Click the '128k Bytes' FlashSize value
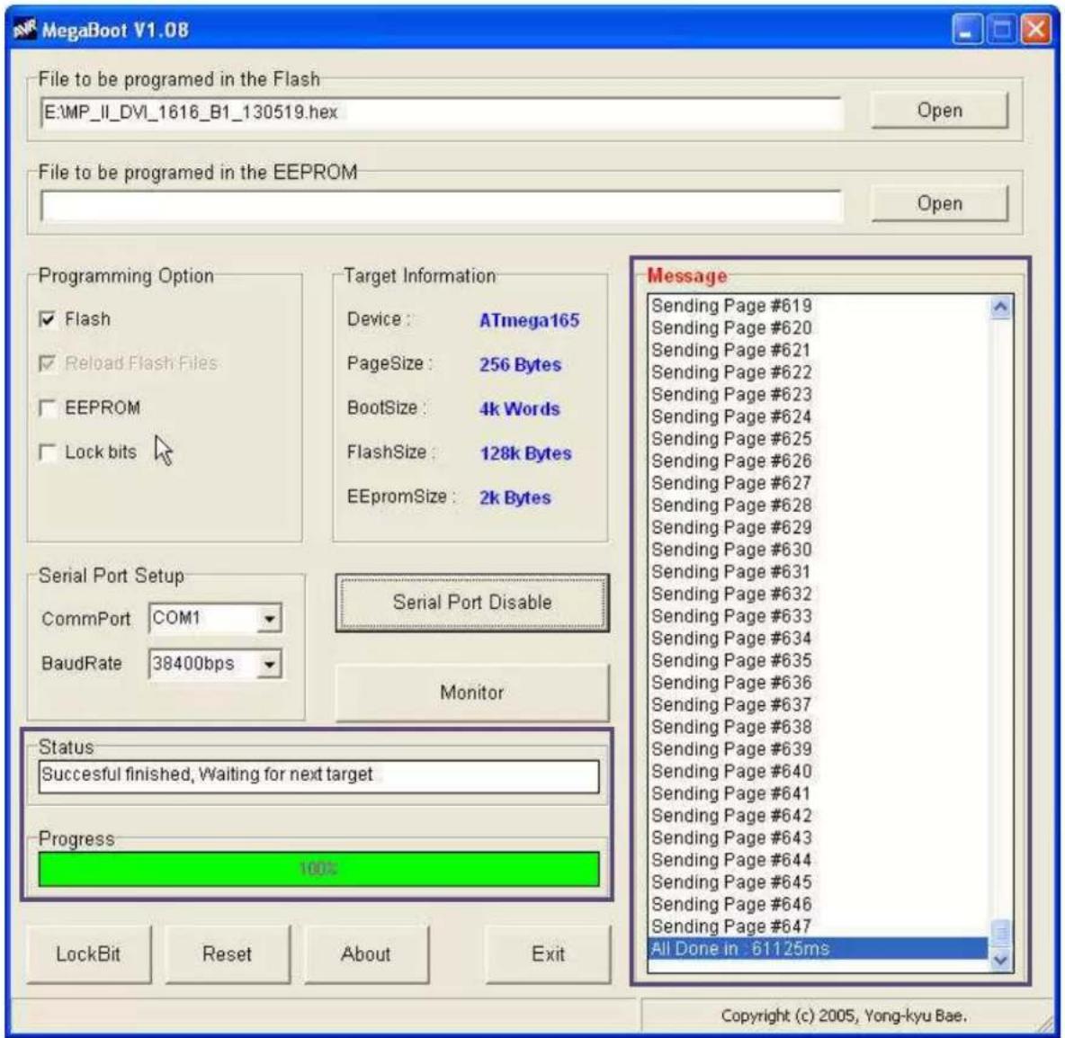Image resolution: width=1065 pixels, height=1038 pixels. [x=525, y=453]
